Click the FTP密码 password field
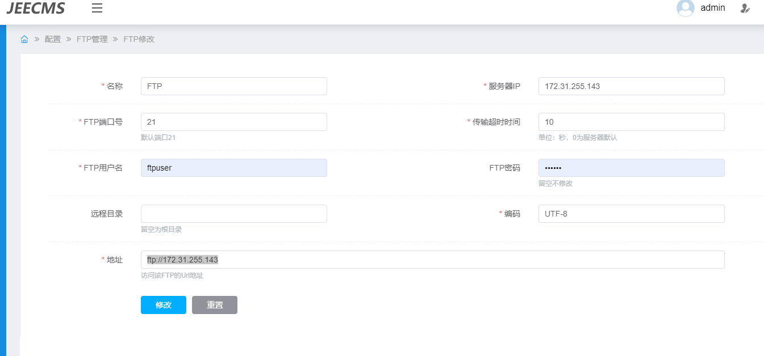This screenshot has height=356, width=764. pyautogui.click(x=631, y=168)
